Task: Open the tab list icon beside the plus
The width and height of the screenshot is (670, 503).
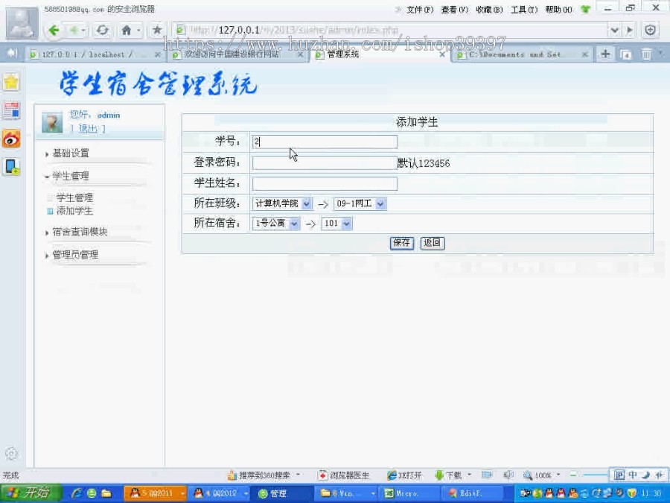Action: (626, 54)
